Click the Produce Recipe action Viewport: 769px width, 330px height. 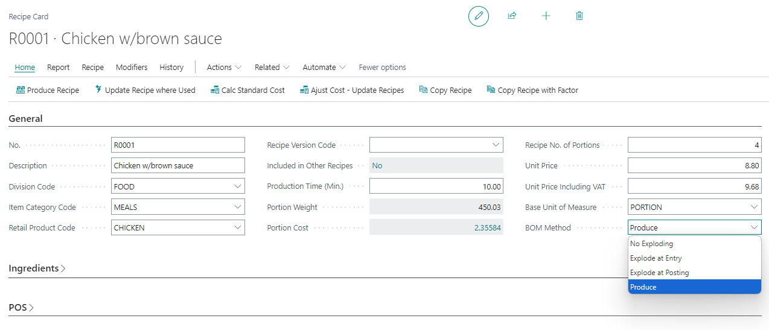click(48, 90)
